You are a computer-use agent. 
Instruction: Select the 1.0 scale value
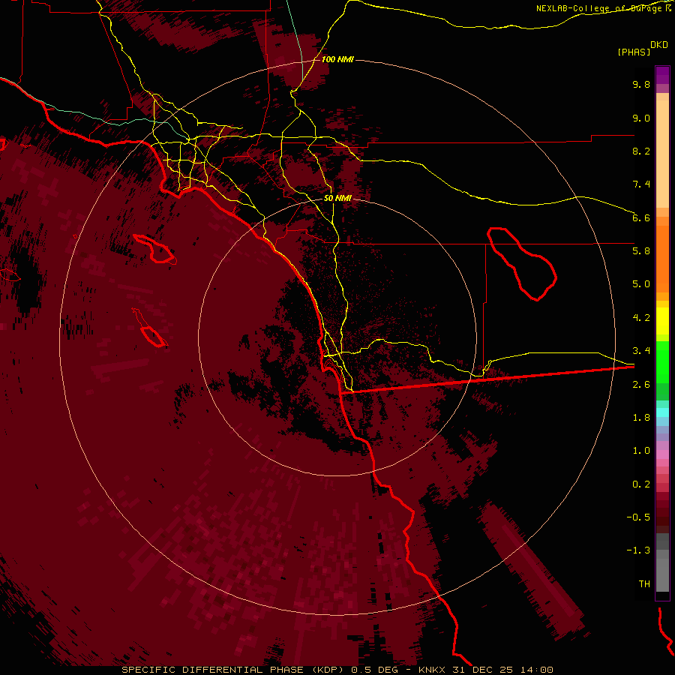[x=641, y=451]
